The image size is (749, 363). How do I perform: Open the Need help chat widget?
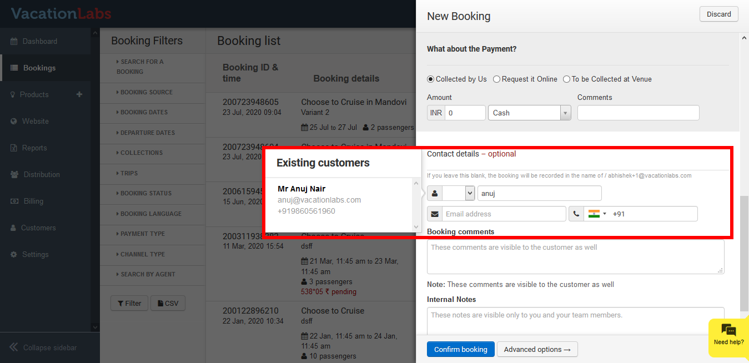click(x=728, y=335)
